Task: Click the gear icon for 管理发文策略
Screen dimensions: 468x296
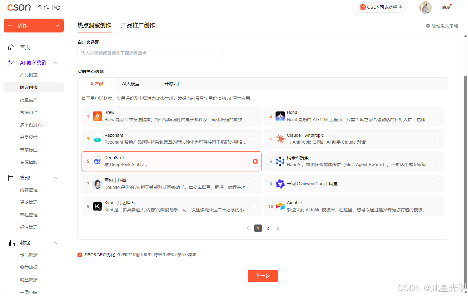Action: point(428,26)
